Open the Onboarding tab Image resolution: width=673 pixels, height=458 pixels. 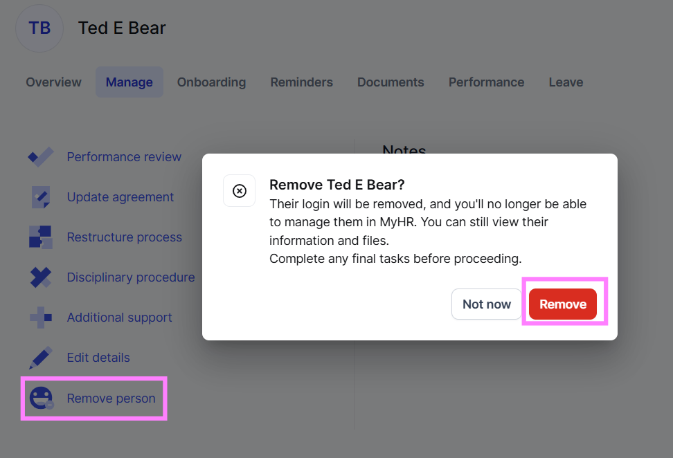(211, 82)
